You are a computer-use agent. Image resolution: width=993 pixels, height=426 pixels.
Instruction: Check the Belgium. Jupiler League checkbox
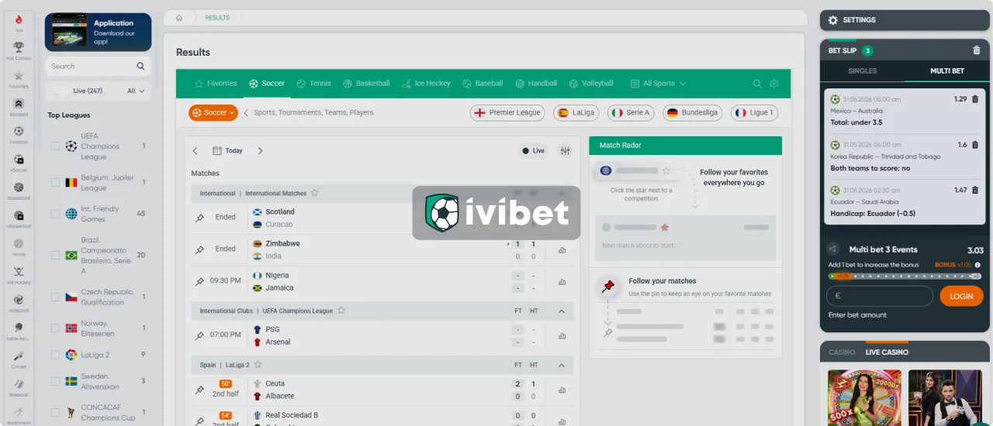coord(55,183)
